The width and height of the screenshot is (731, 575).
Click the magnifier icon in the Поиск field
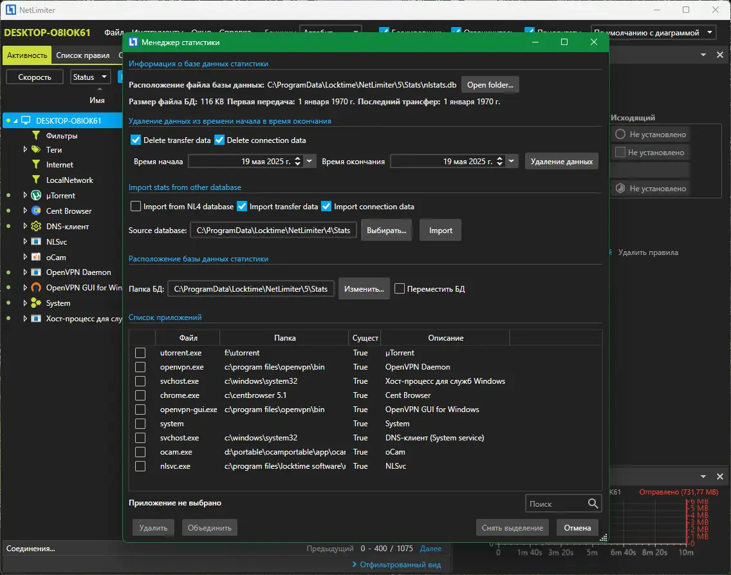pos(593,504)
